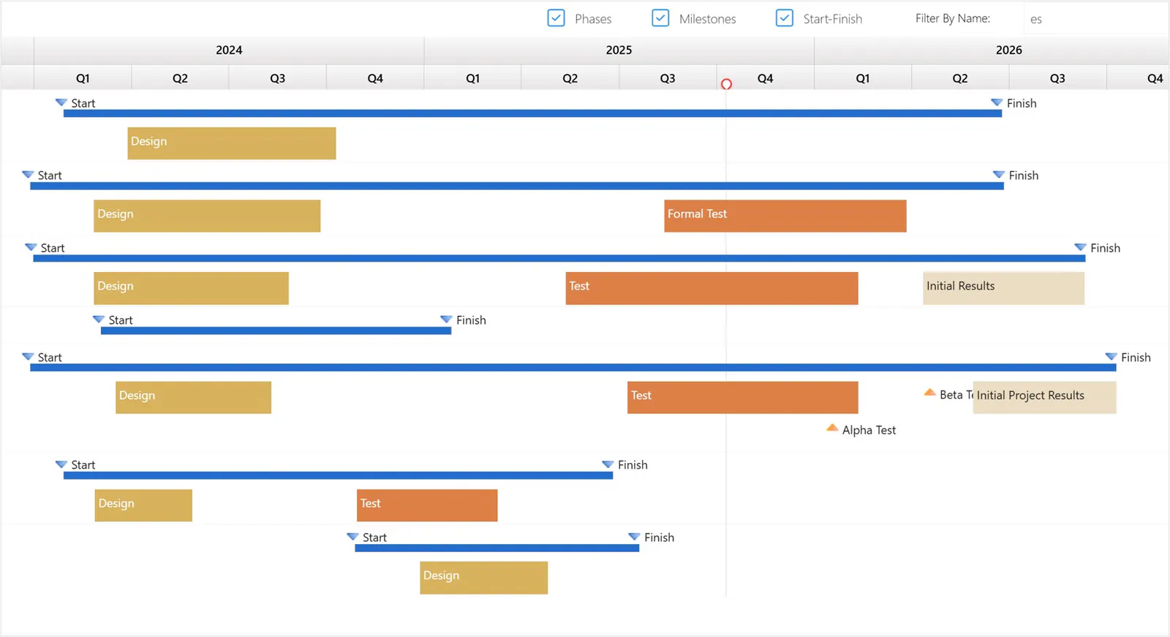Click the Finish marker above the Initial Results bar
Image resolution: width=1170 pixels, height=637 pixels.
coord(1080,247)
